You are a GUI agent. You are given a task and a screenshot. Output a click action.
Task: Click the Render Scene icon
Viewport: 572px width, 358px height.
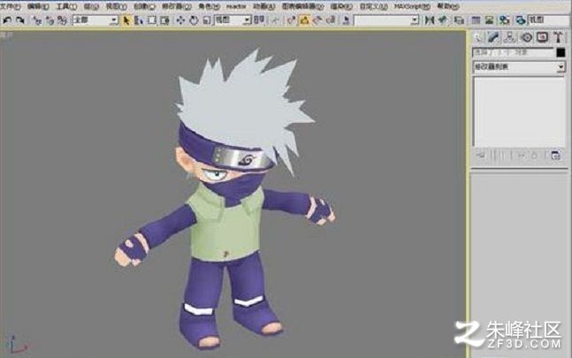click(521, 20)
